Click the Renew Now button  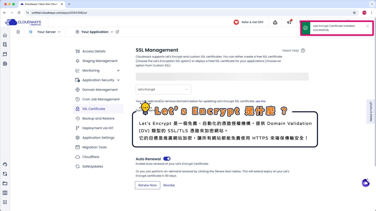coord(147,185)
